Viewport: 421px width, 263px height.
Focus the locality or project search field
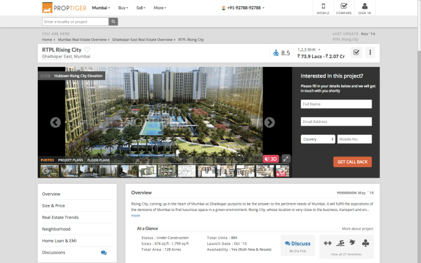76,22
